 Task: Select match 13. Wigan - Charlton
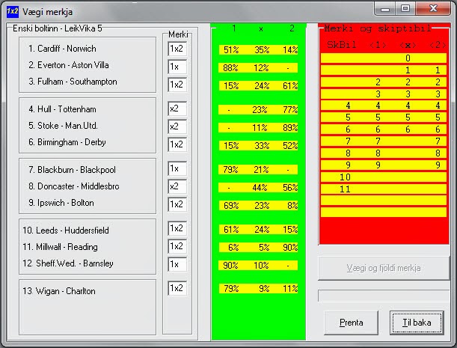coord(59,291)
